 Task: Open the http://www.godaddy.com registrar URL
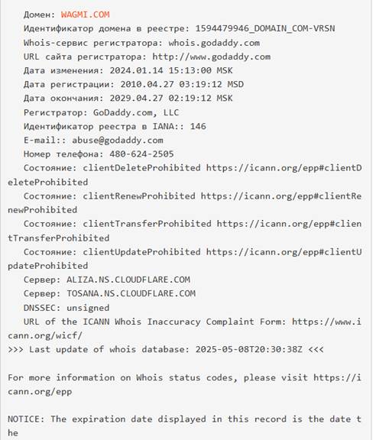212,57
